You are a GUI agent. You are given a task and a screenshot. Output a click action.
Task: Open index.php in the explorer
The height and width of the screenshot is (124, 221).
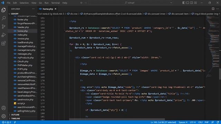pyautogui.click(x=22, y=35)
